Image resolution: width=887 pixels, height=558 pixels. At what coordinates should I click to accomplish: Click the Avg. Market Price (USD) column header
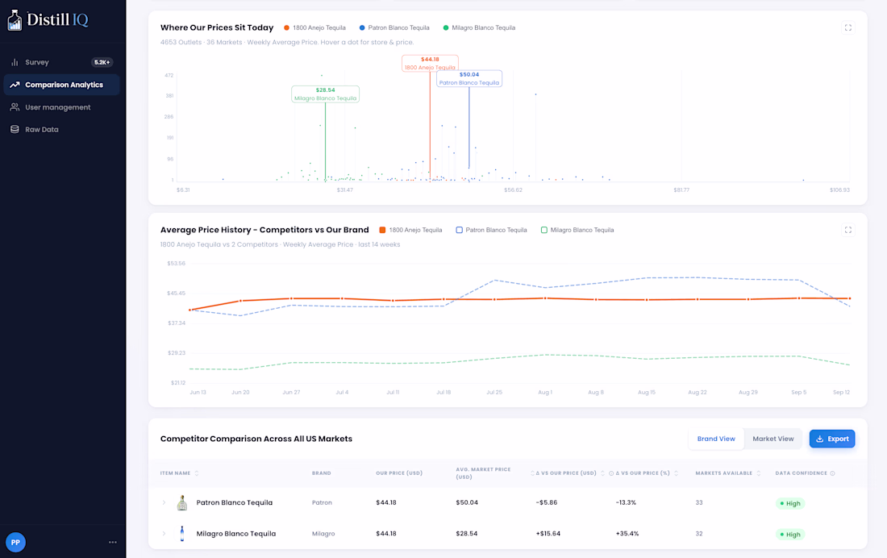pyautogui.click(x=483, y=473)
